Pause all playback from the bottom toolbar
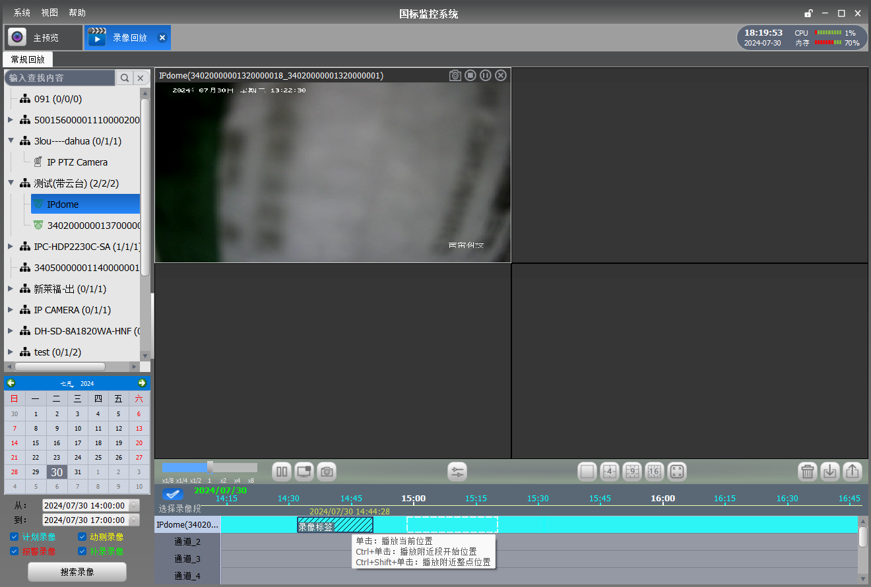This screenshot has width=871, height=587. click(282, 472)
